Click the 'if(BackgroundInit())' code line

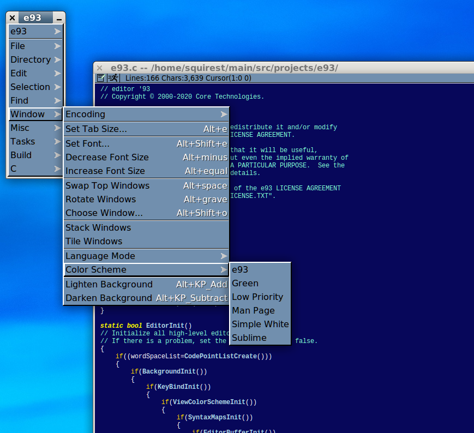click(169, 371)
